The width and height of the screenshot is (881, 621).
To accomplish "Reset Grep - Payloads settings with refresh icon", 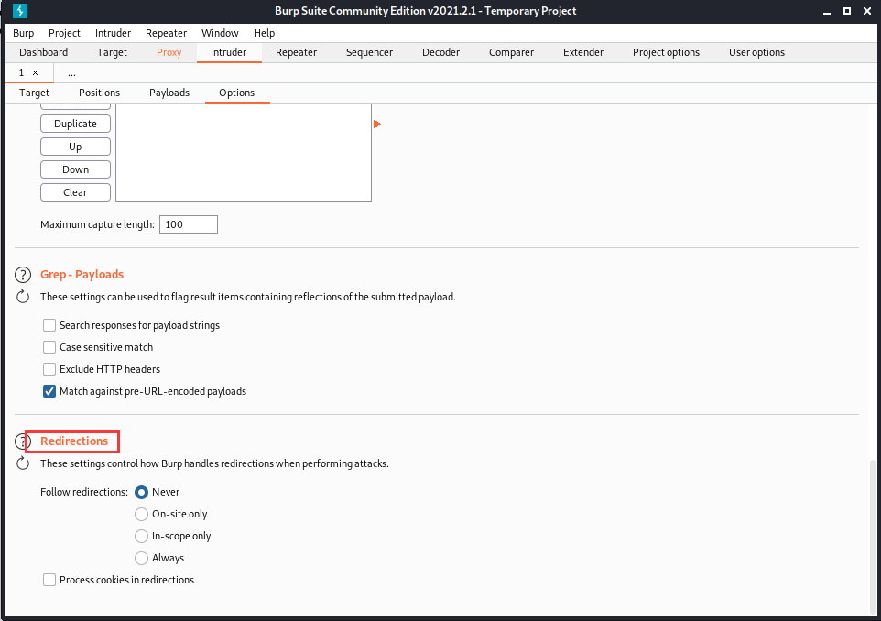I will coord(23,297).
